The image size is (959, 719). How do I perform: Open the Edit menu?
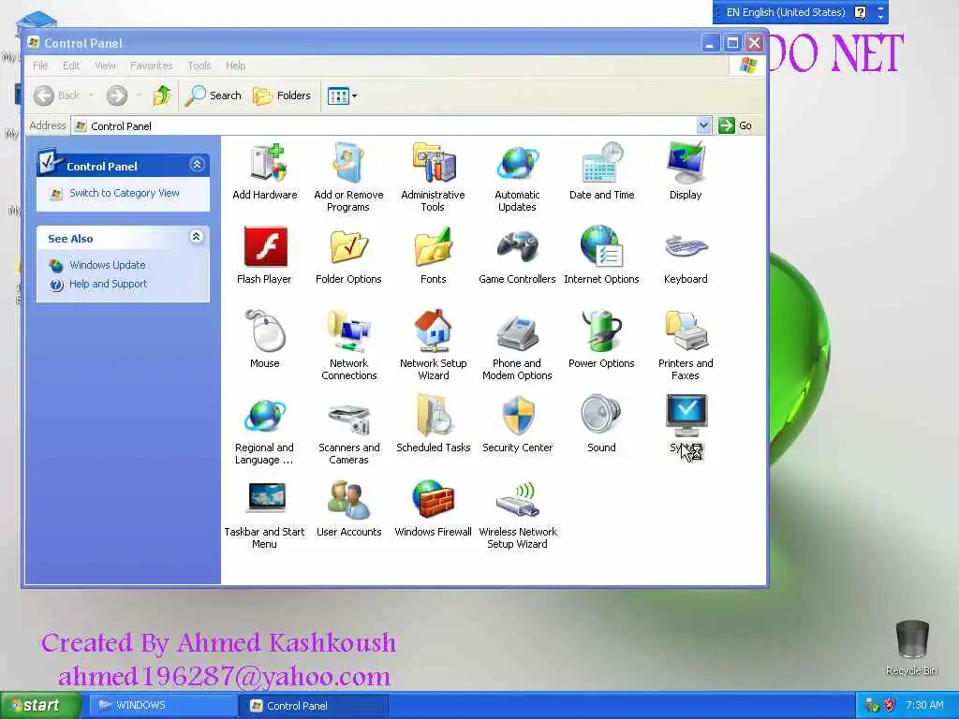pos(71,66)
